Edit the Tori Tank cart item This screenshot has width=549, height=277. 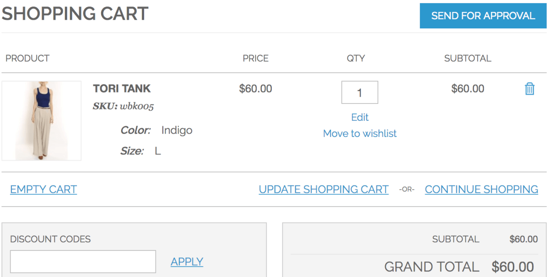(360, 117)
